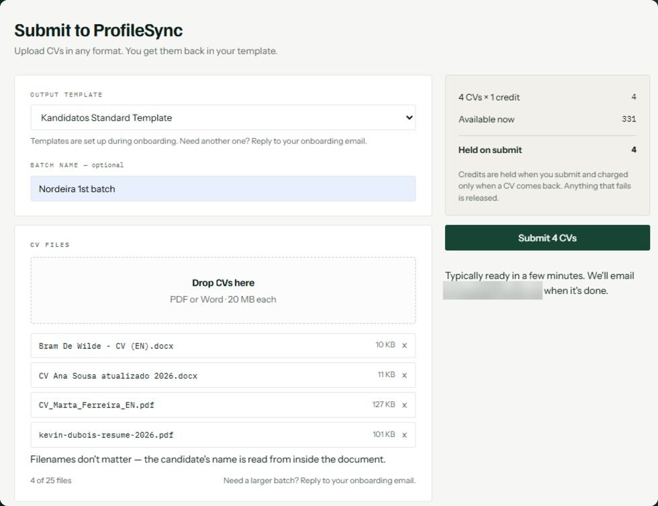Remove kevin-dubois-resume-2026.pdf from list
This screenshot has width=658, height=506.
(x=404, y=435)
